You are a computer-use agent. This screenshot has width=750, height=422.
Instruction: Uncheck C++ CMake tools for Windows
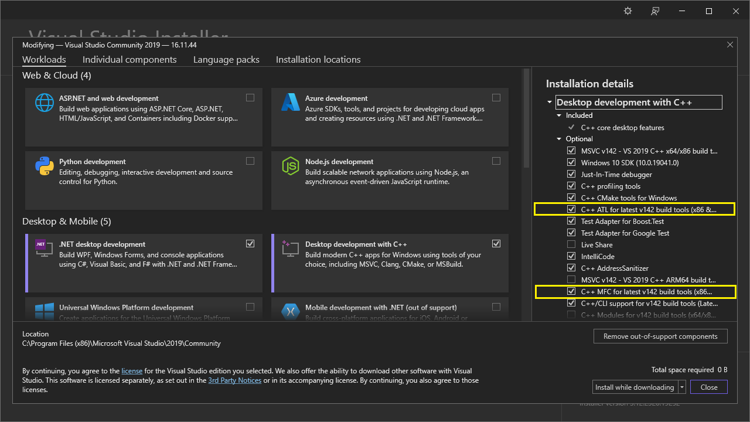pos(571,198)
